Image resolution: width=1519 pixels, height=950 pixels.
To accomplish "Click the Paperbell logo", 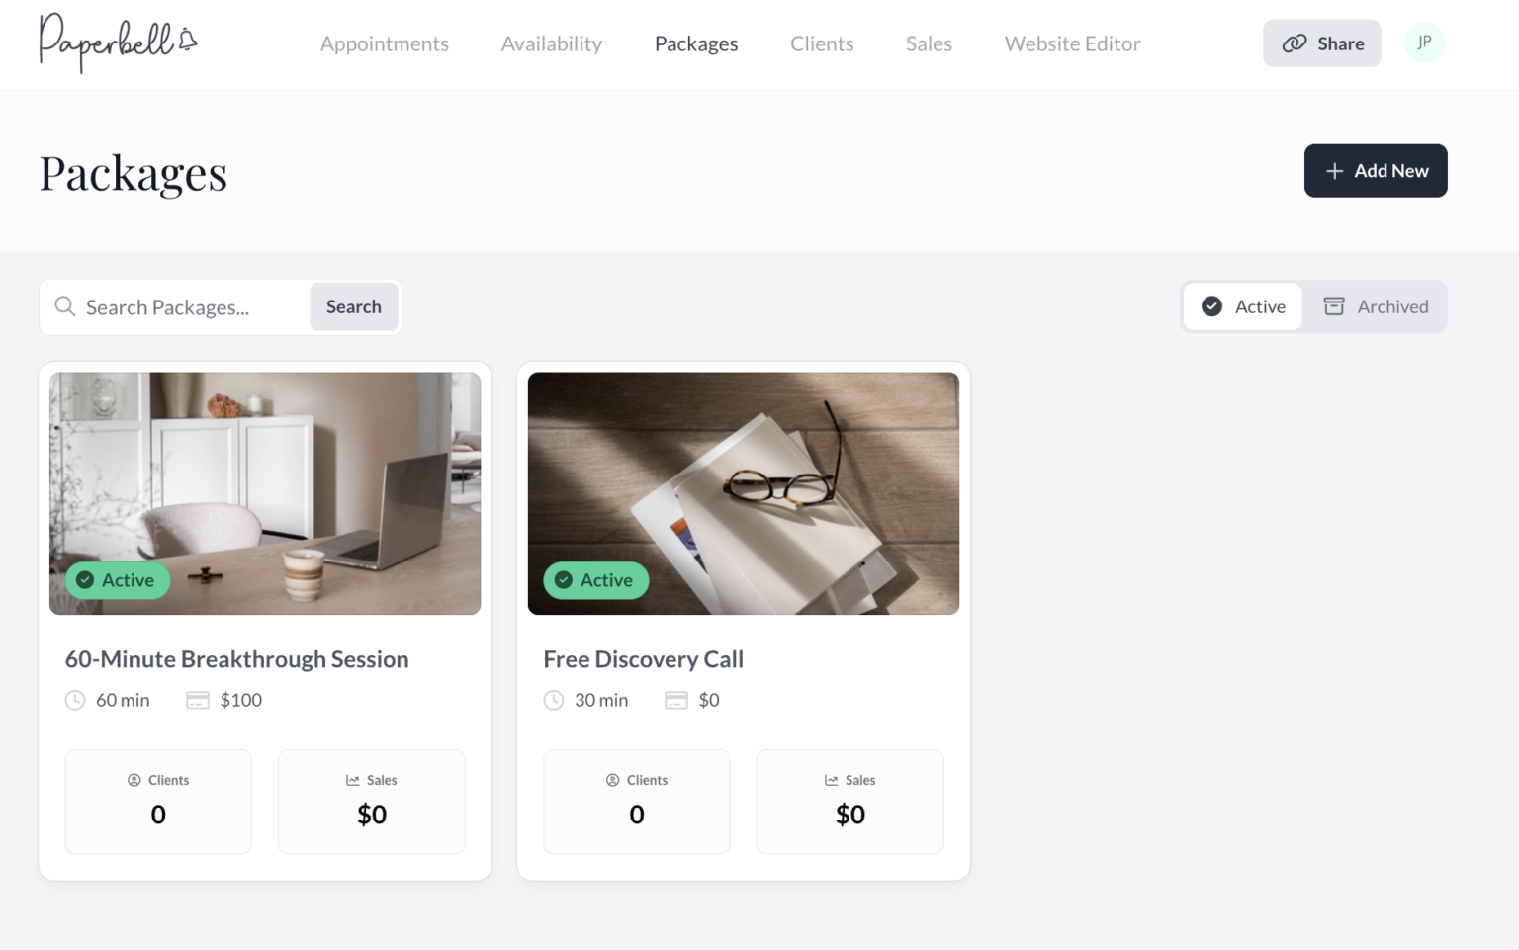I will (118, 43).
